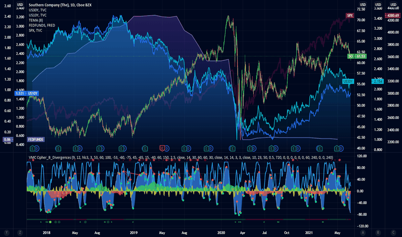Viewport: 402px width, 237px height.
Task: Click the dividend marker near May 2020
Action: (254, 148)
